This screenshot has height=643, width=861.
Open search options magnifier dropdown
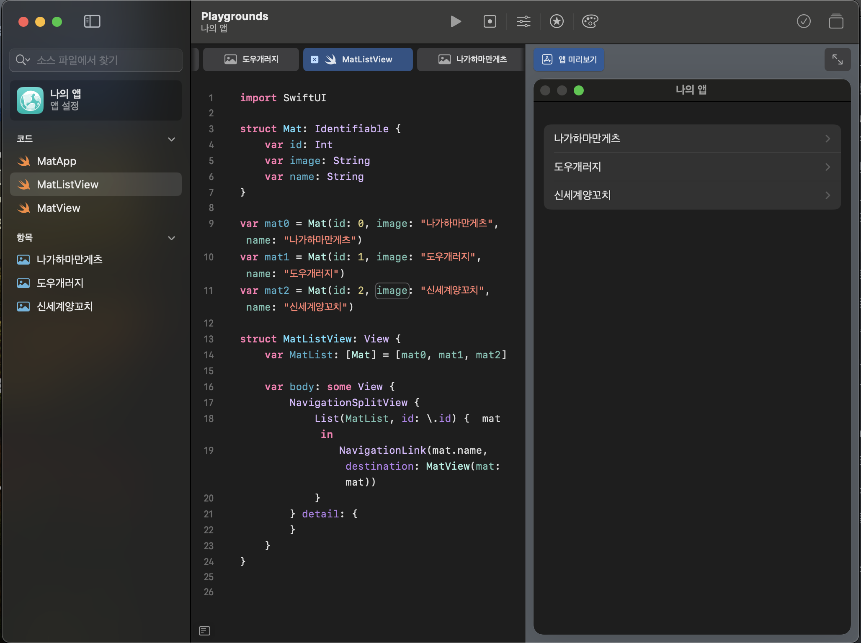point(23,60)
